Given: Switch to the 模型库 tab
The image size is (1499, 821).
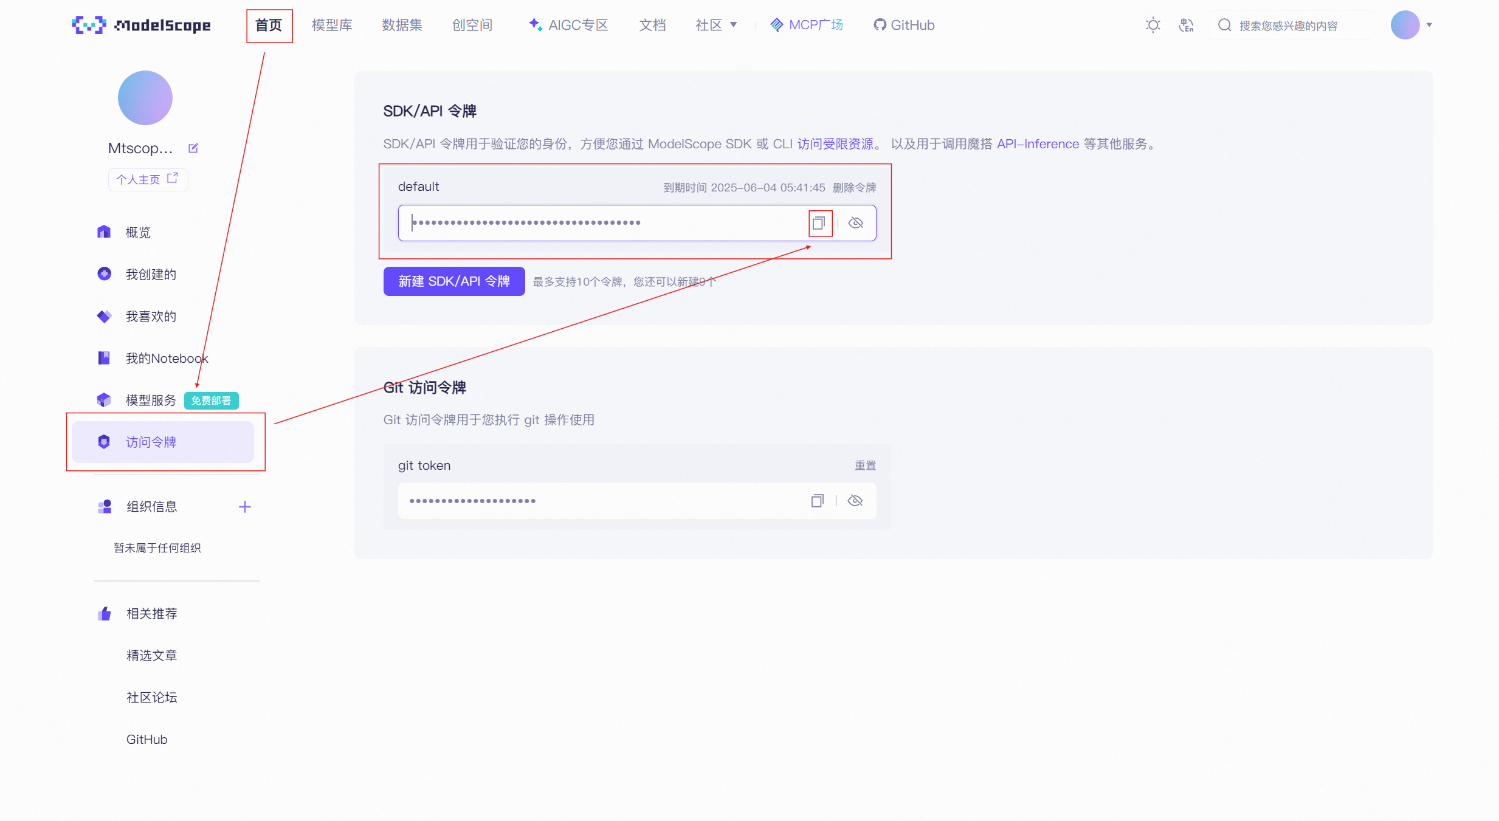Looking at the screenshot, I should pos(332,25).
